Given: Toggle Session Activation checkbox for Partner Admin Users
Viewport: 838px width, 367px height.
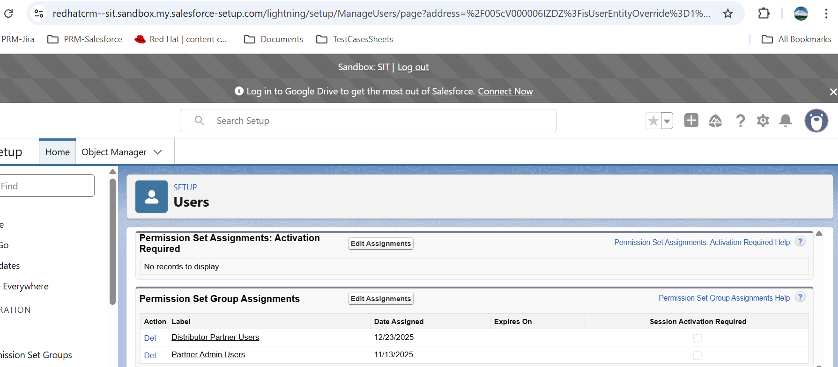Looking at the screenshot, I should pyautogui.click(x=697, y=355).
